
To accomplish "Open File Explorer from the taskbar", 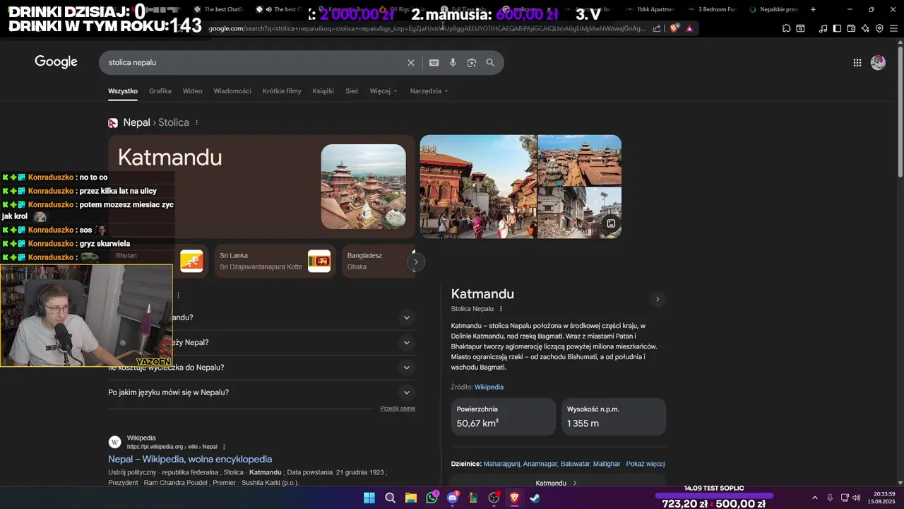I will click(411, 498).
